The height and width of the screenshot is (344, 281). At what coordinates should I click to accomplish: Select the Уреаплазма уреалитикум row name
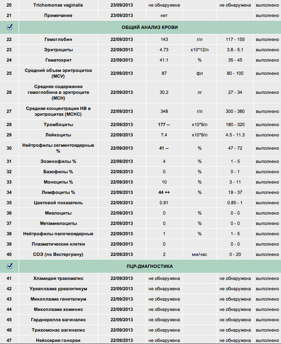click(x=58, y=289)
